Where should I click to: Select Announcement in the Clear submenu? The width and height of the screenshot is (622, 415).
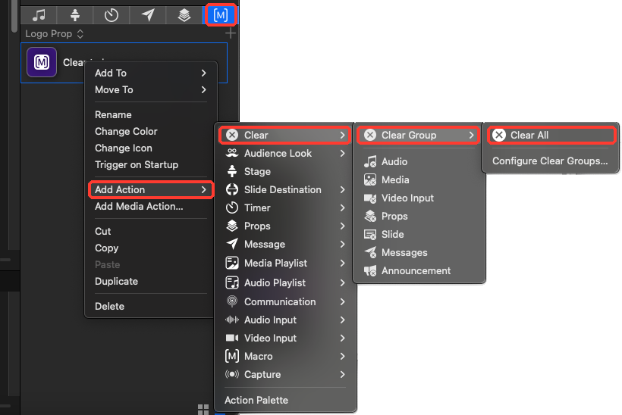pyautogui.click(x=419, y=271)
